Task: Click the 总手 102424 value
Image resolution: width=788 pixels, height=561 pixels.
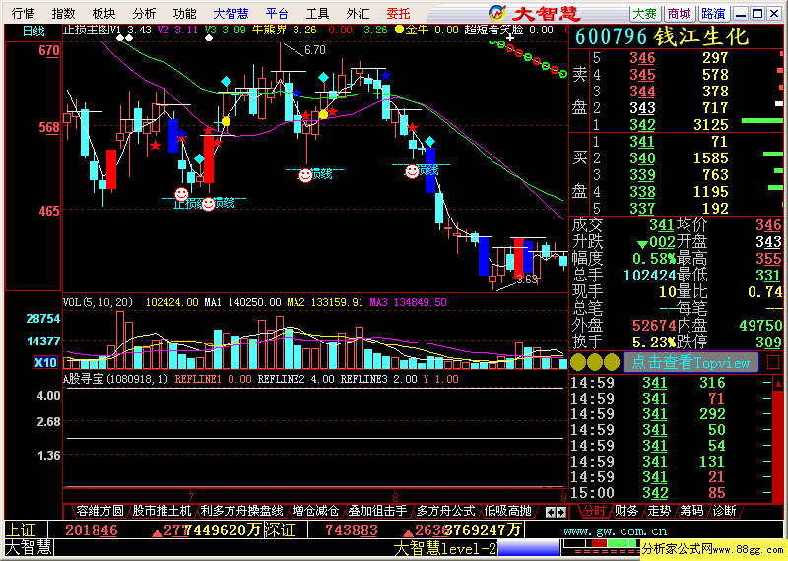Action: tap(649, 276)
